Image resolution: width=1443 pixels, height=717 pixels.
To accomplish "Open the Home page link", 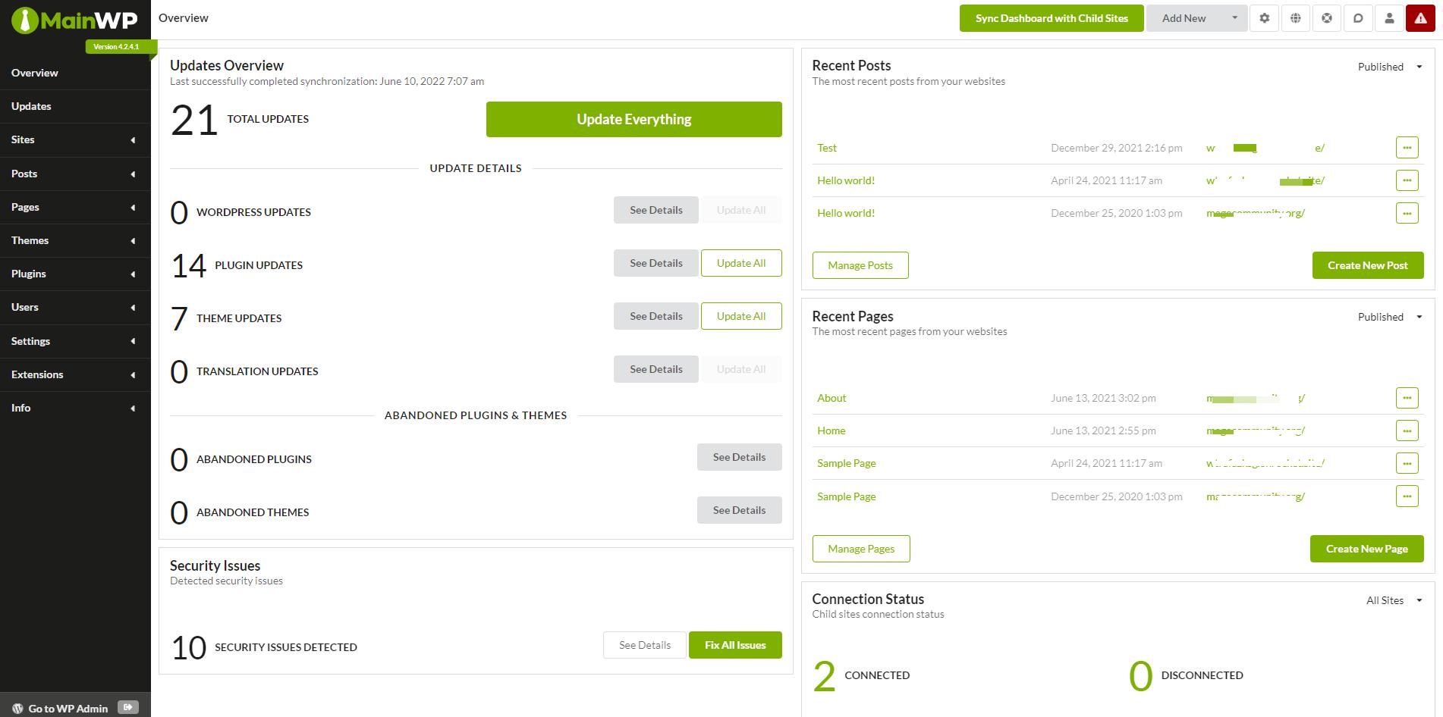I will point(831,431).
